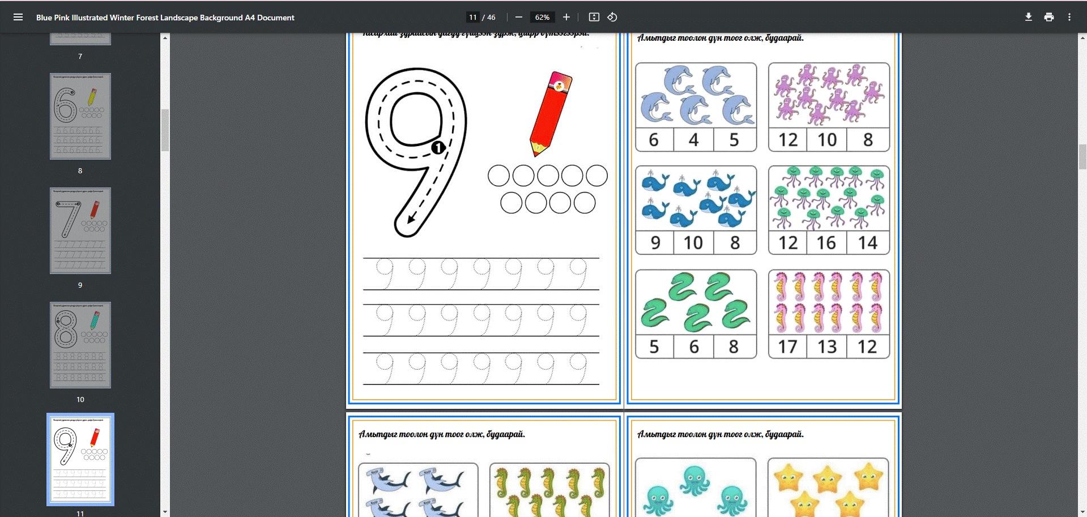The width and height of the screenshot is (1087, 517).
Task: Download the PDF file
Action: pos(1028,17)
